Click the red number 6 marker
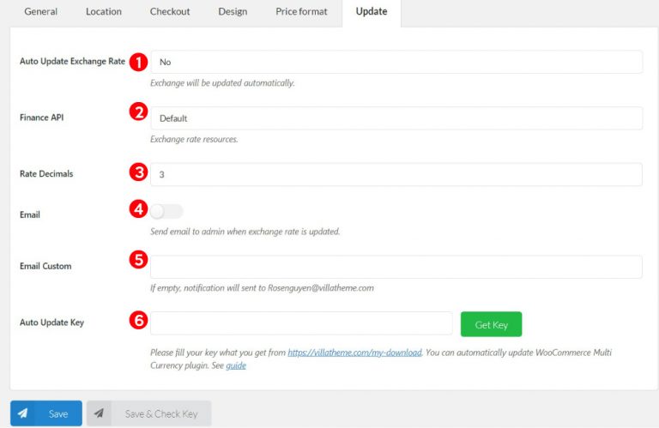Image resolution: width=659 pixels, height=428 pixels. click(x=138, y=321)
